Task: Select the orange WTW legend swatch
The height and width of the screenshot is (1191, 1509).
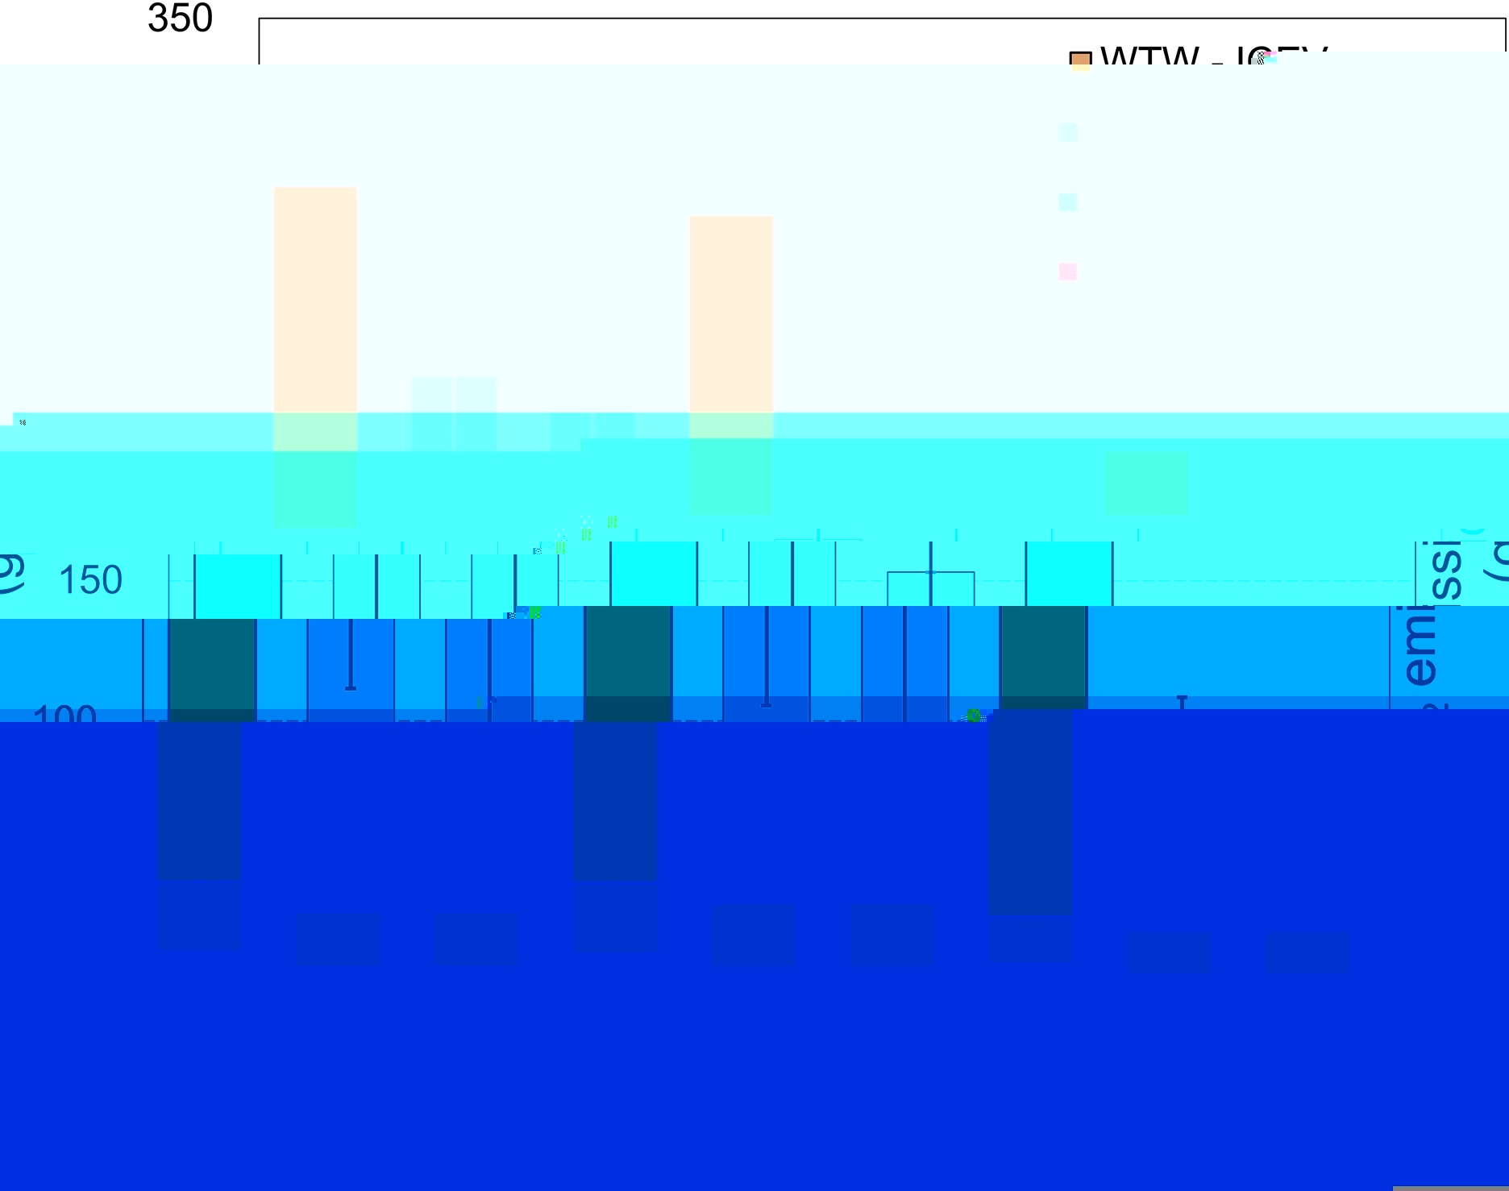Action: point(1080,61)
